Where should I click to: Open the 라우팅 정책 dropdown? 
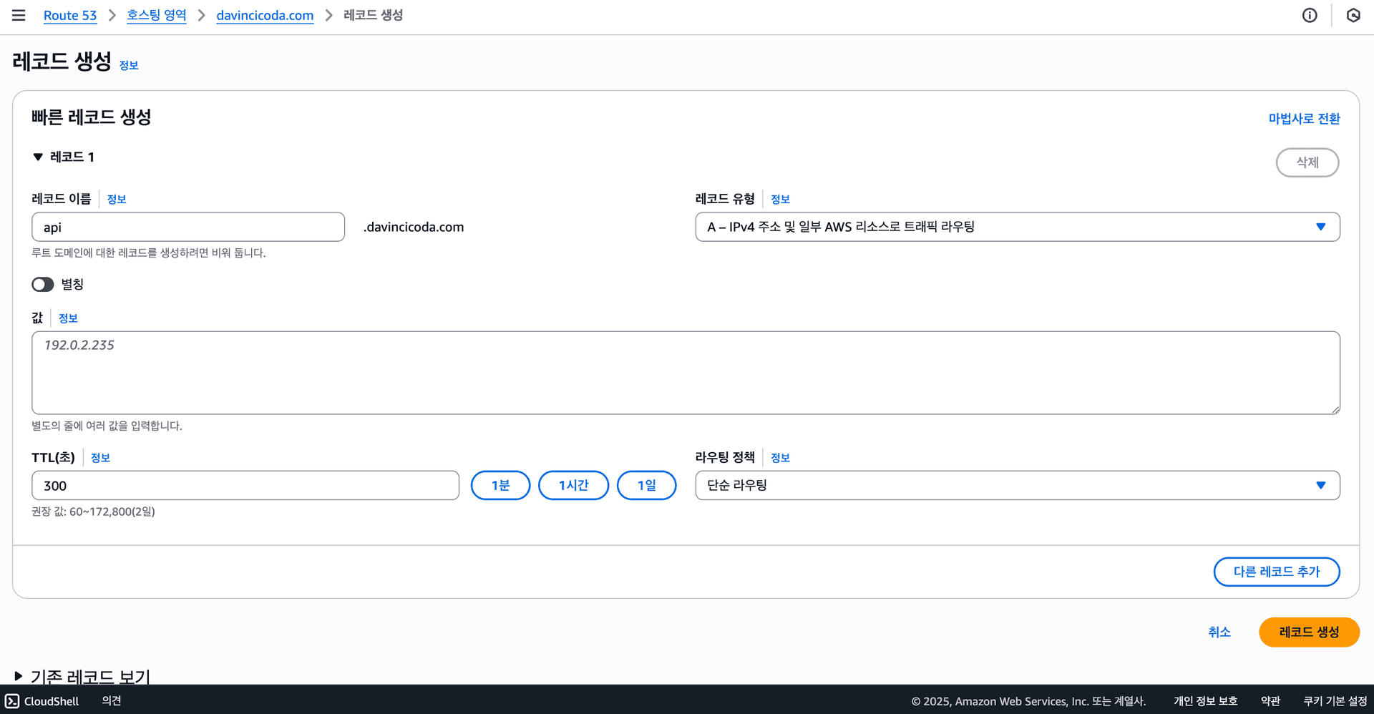[x=1017, y=485]
